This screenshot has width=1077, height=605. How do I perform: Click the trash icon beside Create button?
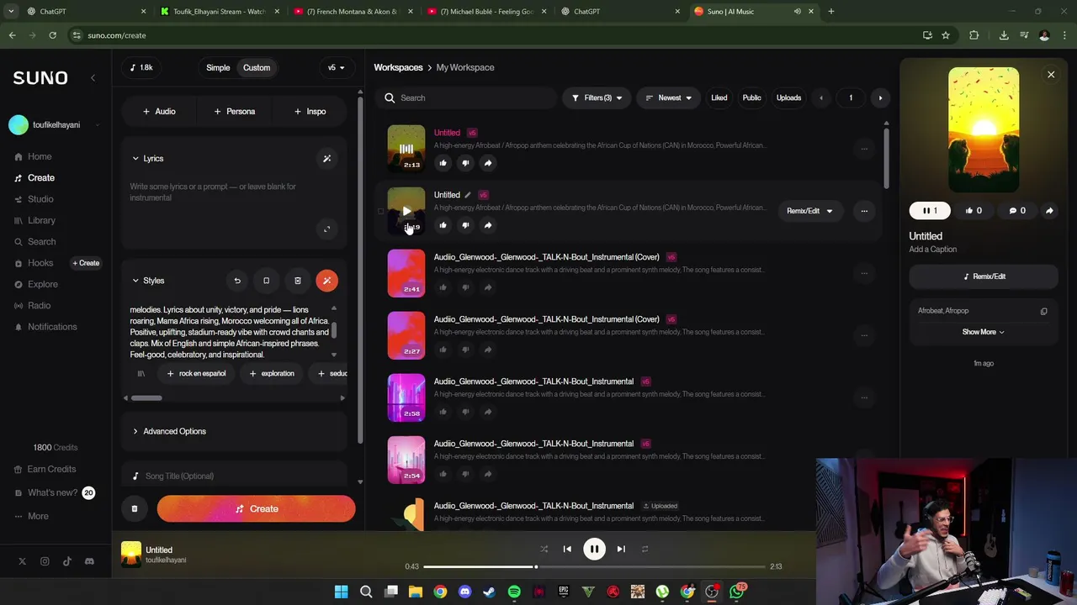pos(135,508)
